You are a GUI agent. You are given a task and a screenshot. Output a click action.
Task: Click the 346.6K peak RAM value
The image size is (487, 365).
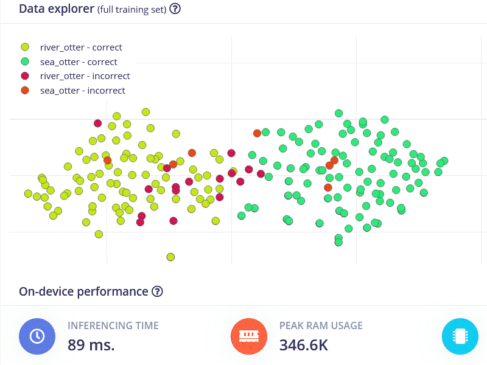click(303, 345)
